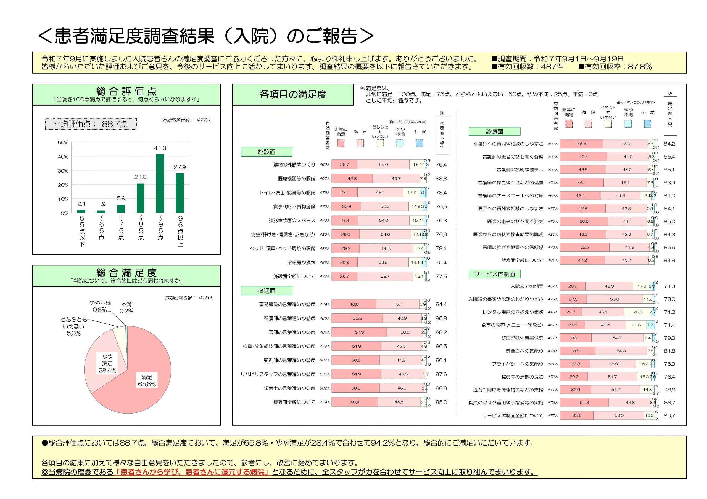Click the サービス体制面 section label
Viewport: 707px width, 499px height.
[494, 274]
